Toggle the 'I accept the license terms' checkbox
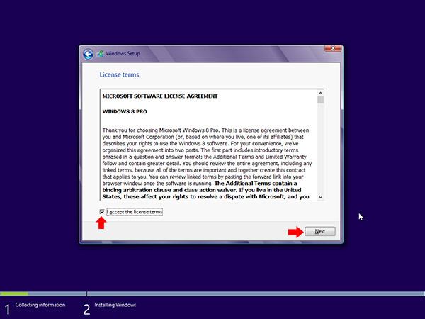 coord(102,211)
